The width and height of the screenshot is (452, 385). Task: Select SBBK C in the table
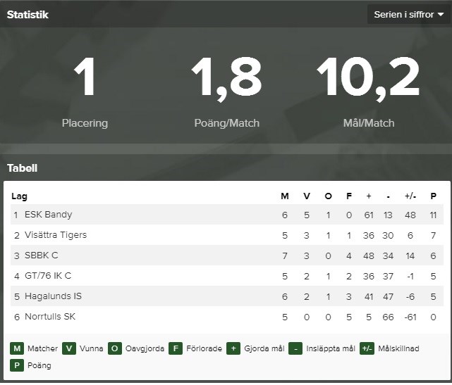tap(42, 255)
